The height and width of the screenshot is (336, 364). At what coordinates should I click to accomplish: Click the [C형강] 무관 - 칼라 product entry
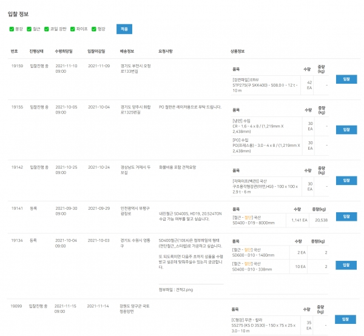[x=264, y=325]
